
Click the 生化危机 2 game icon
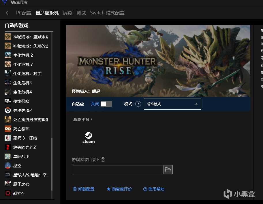click(x=8, y=55)
